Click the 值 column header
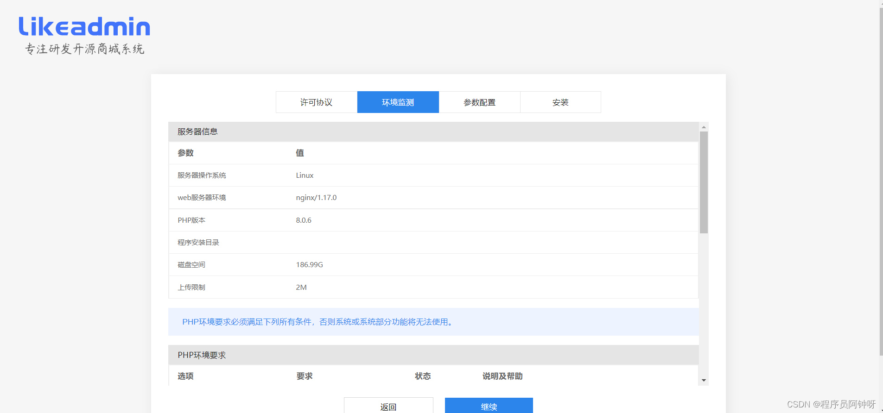883x413 pixels. tap(300, 153)
